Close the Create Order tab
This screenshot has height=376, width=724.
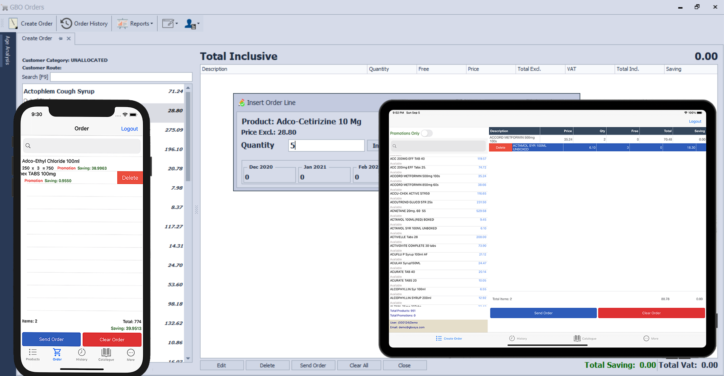point(69,38)
